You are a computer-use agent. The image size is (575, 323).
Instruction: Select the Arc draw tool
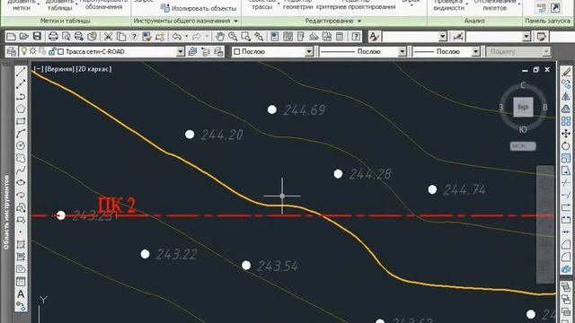21,134
